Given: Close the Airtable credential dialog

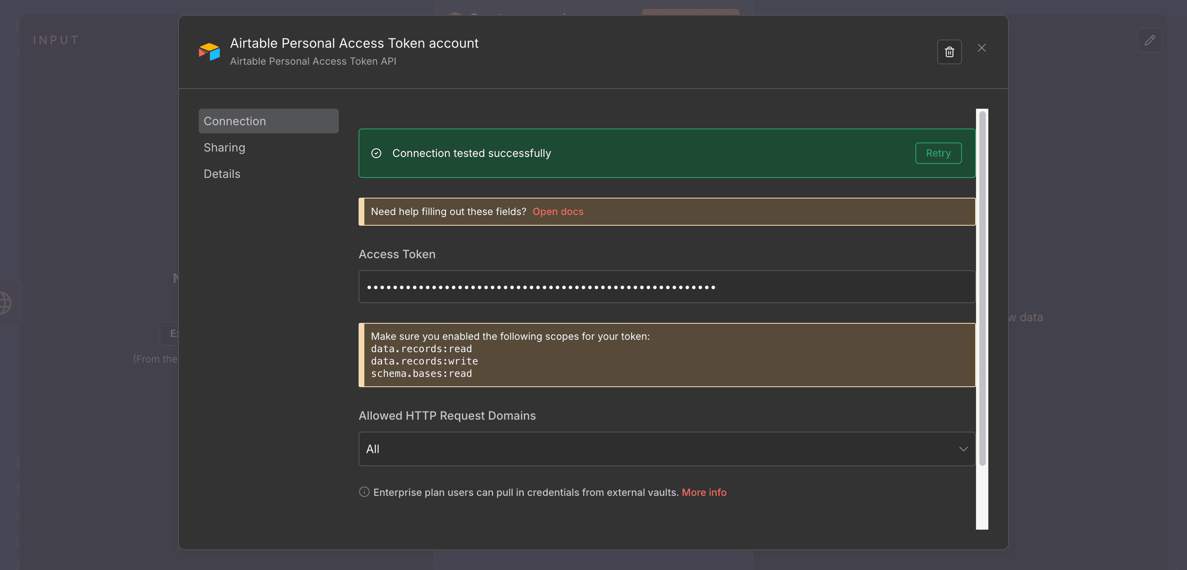Looking at the screenshot, I should tap(981, 48).
